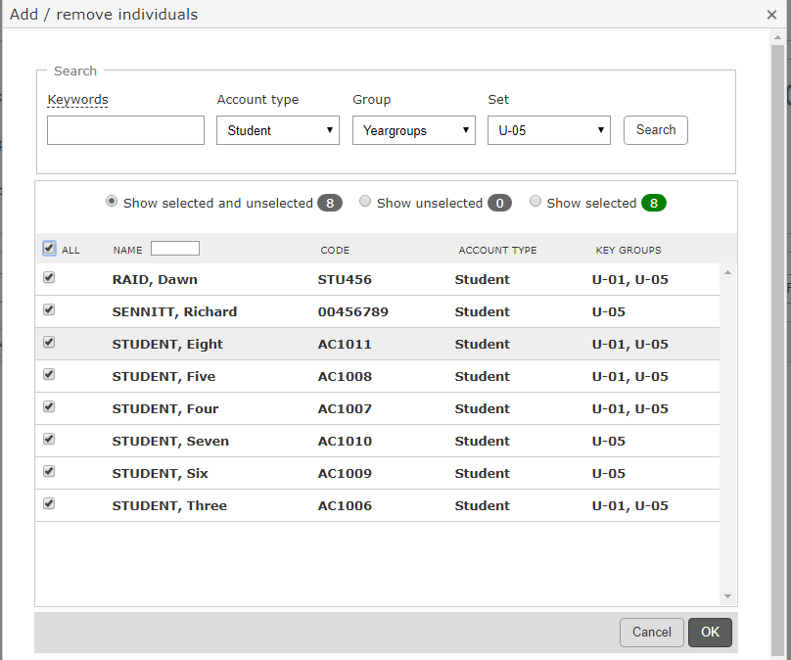
Task: Close the Add / remove individuals dialog
Action: (x=771, y=15)
